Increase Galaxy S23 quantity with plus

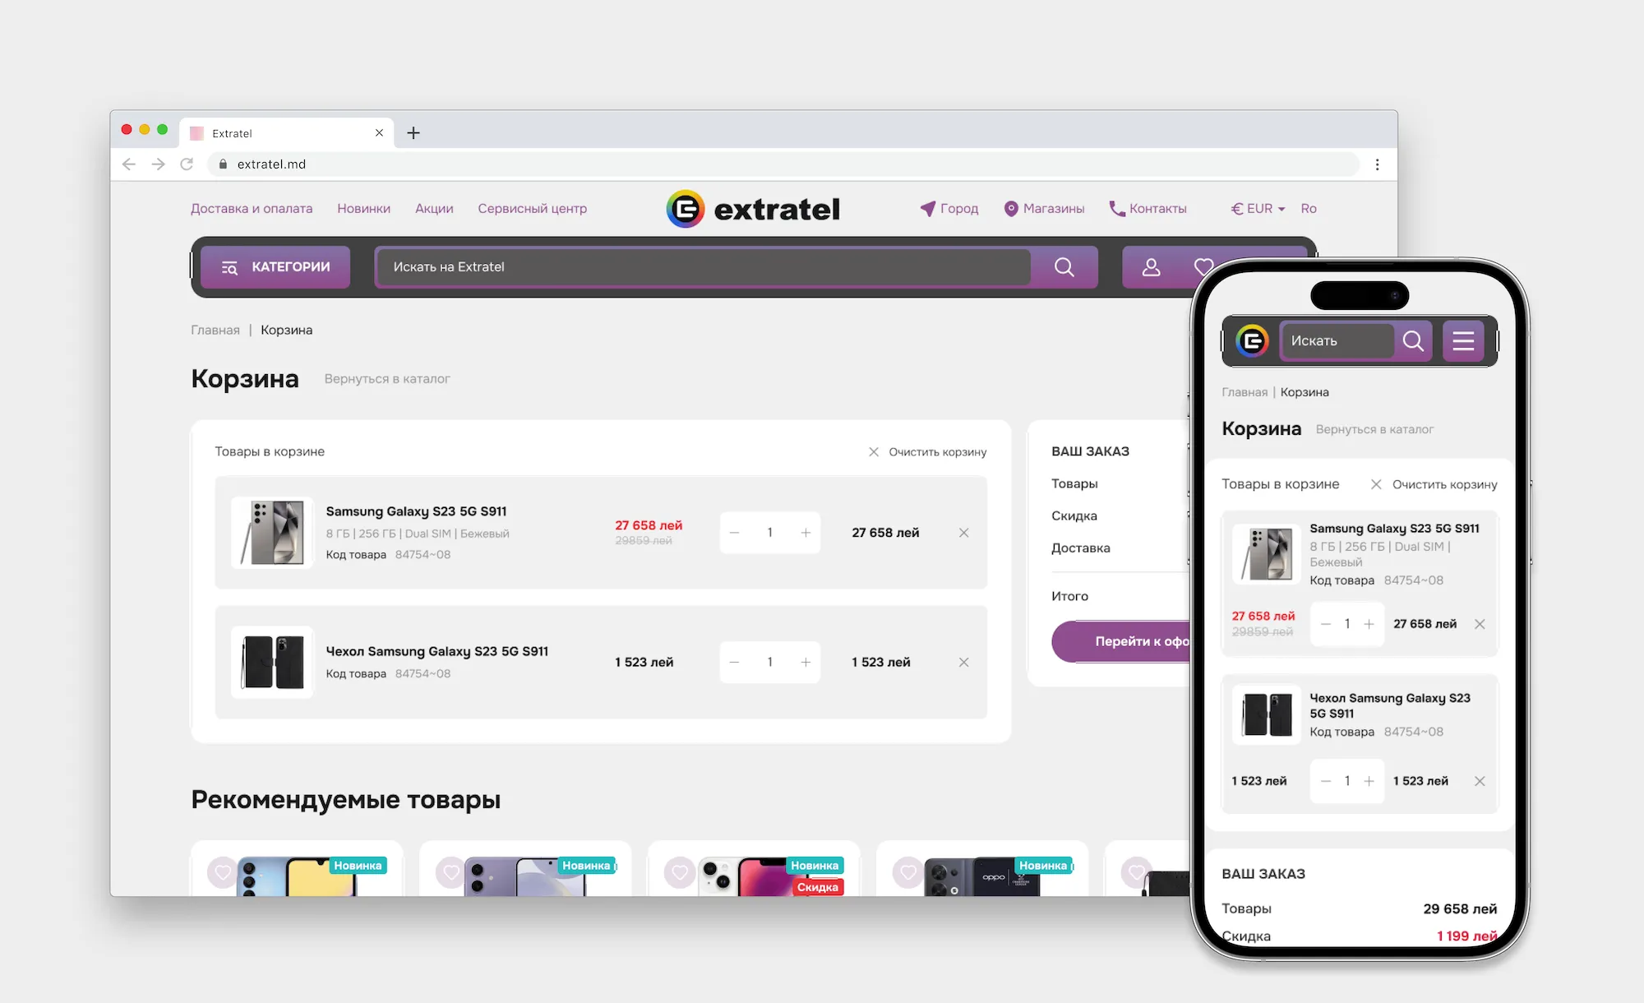pos(806,533)
